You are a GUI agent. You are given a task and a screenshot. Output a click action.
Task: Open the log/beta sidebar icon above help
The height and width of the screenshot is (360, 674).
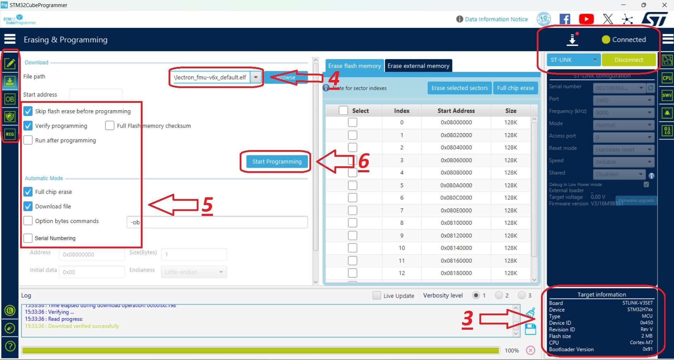[10, 328]
